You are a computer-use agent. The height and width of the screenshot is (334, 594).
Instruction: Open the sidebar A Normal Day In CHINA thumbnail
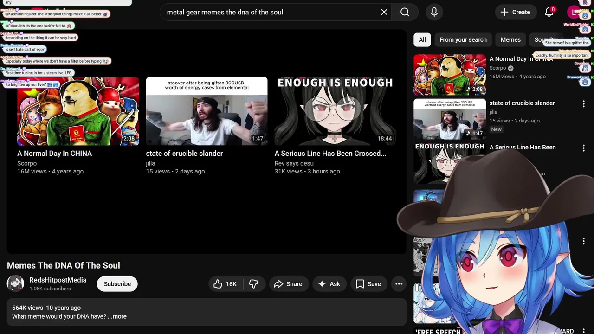(x=450, y=75)
